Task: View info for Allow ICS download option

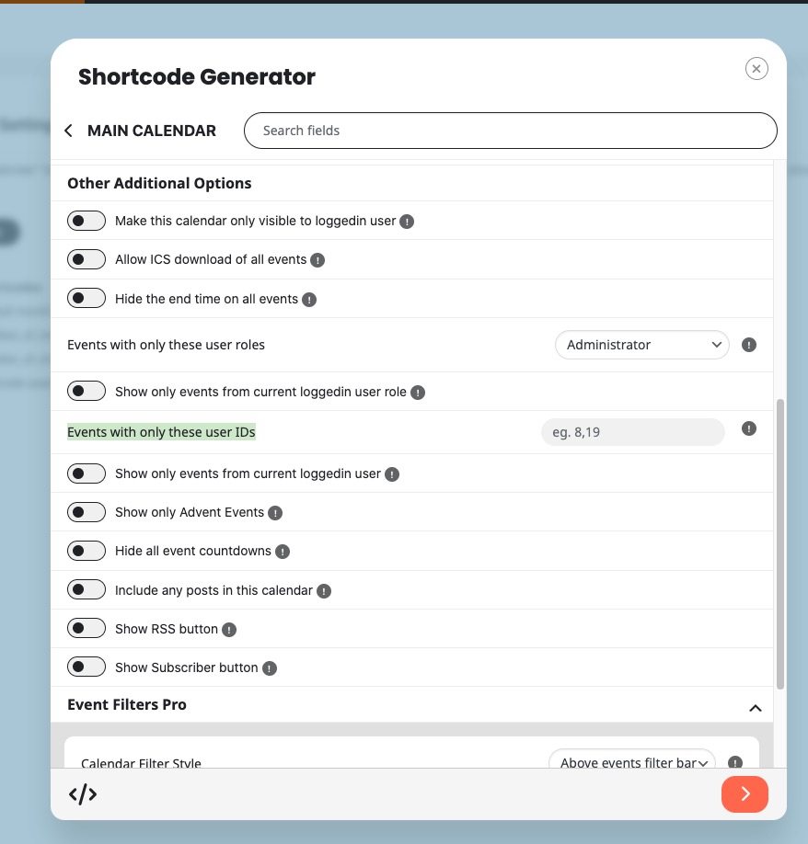Action: (317, 260)
